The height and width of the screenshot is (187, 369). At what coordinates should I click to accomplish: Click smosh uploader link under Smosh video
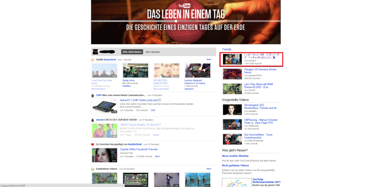pyautogui.click(x=156, y=135)
